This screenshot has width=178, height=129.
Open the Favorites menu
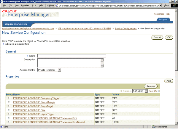tap(25, 5)
